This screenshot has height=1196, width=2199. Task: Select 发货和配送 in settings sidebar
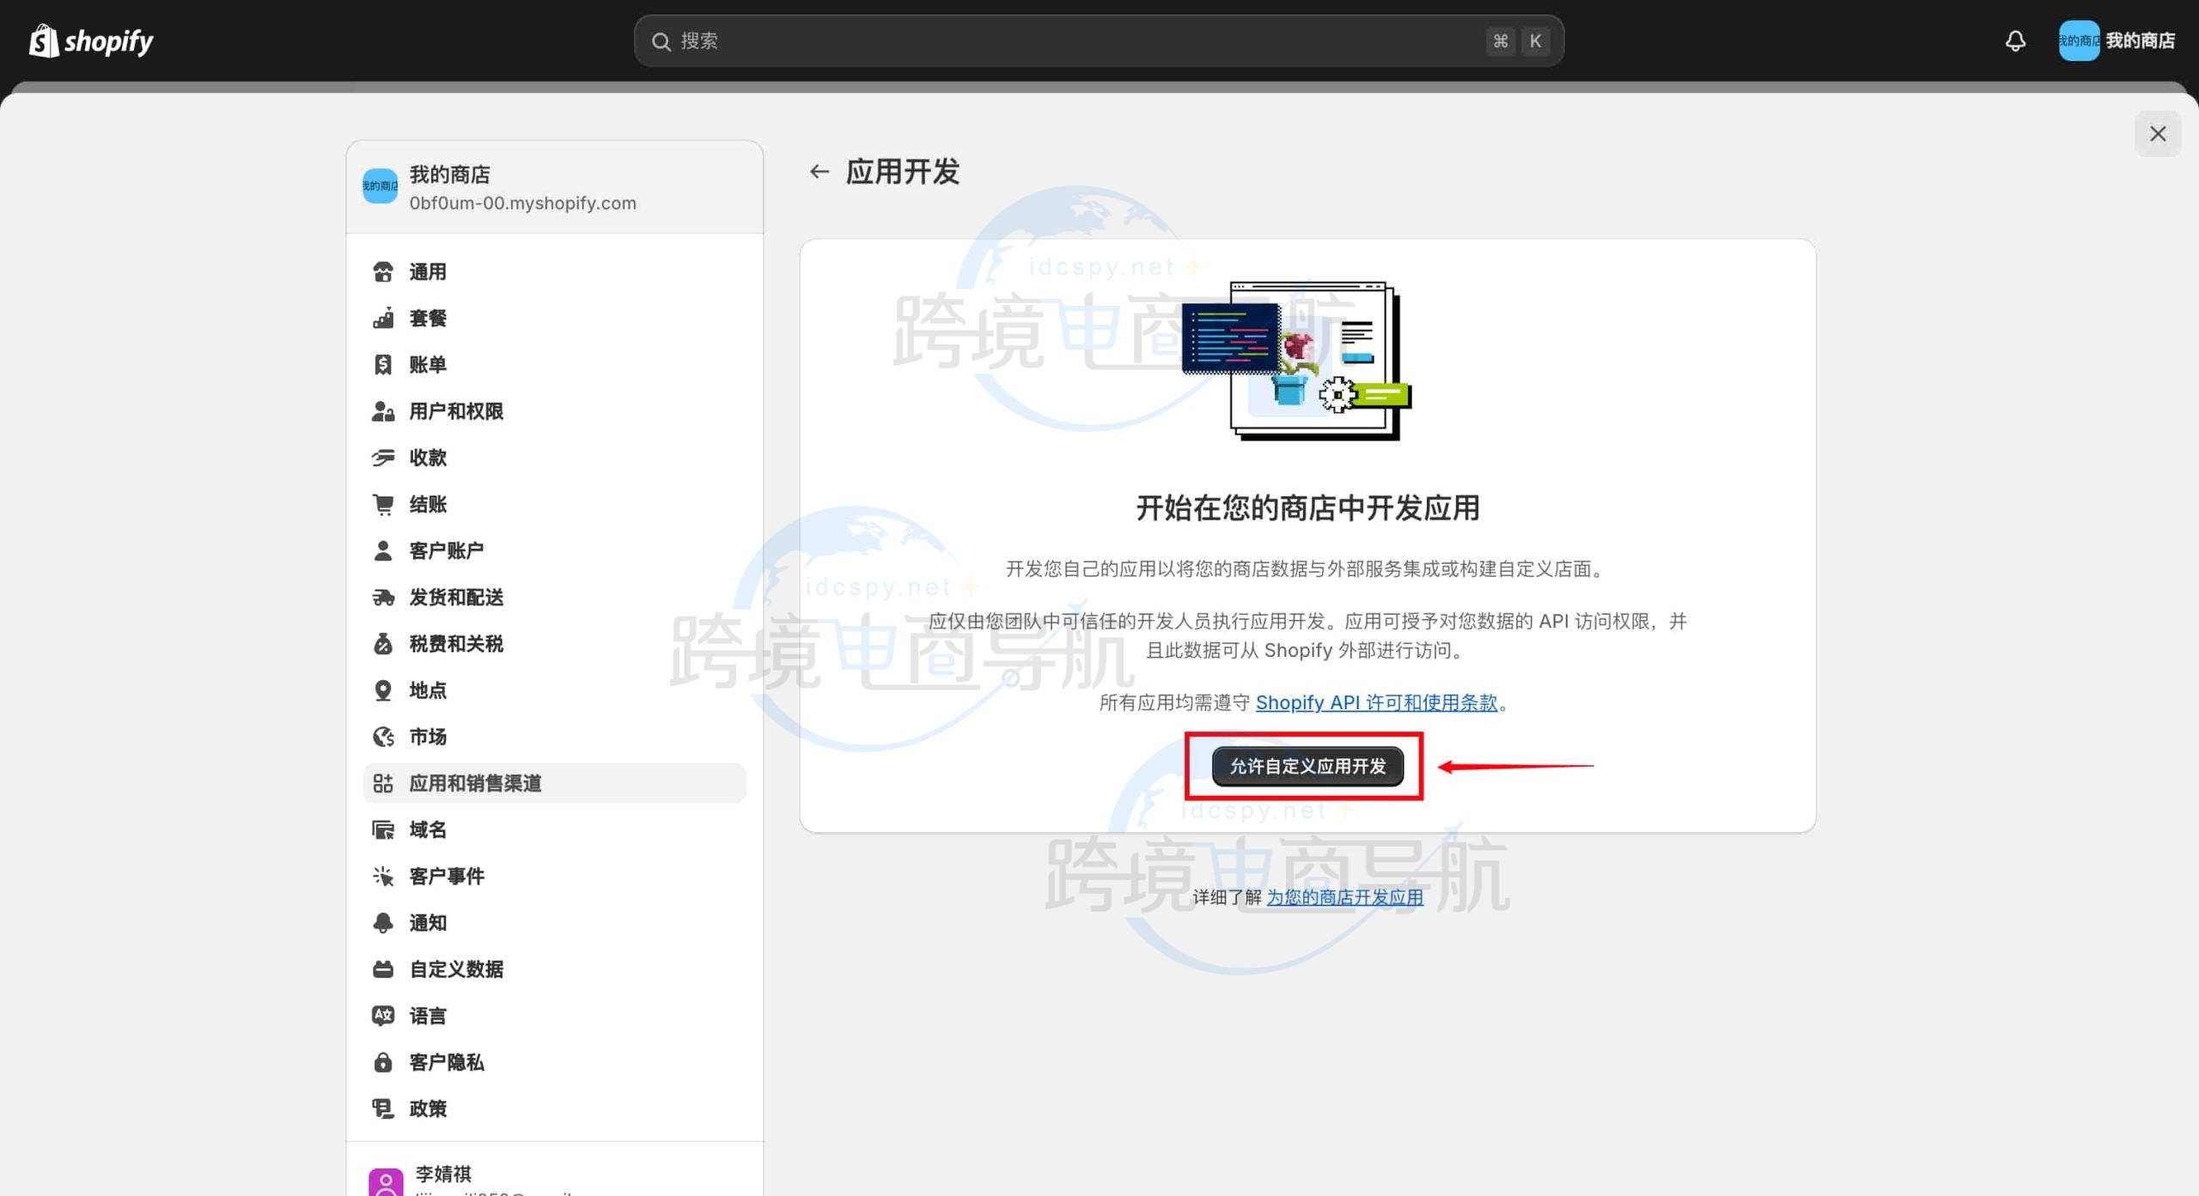click(456, 598)
